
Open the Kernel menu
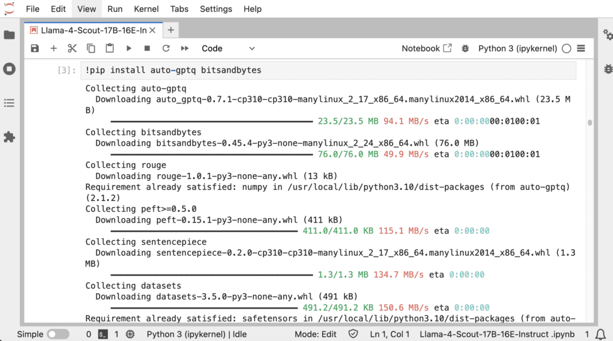[146, 9]
